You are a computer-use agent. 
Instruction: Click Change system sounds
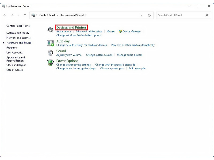(99, 55)
